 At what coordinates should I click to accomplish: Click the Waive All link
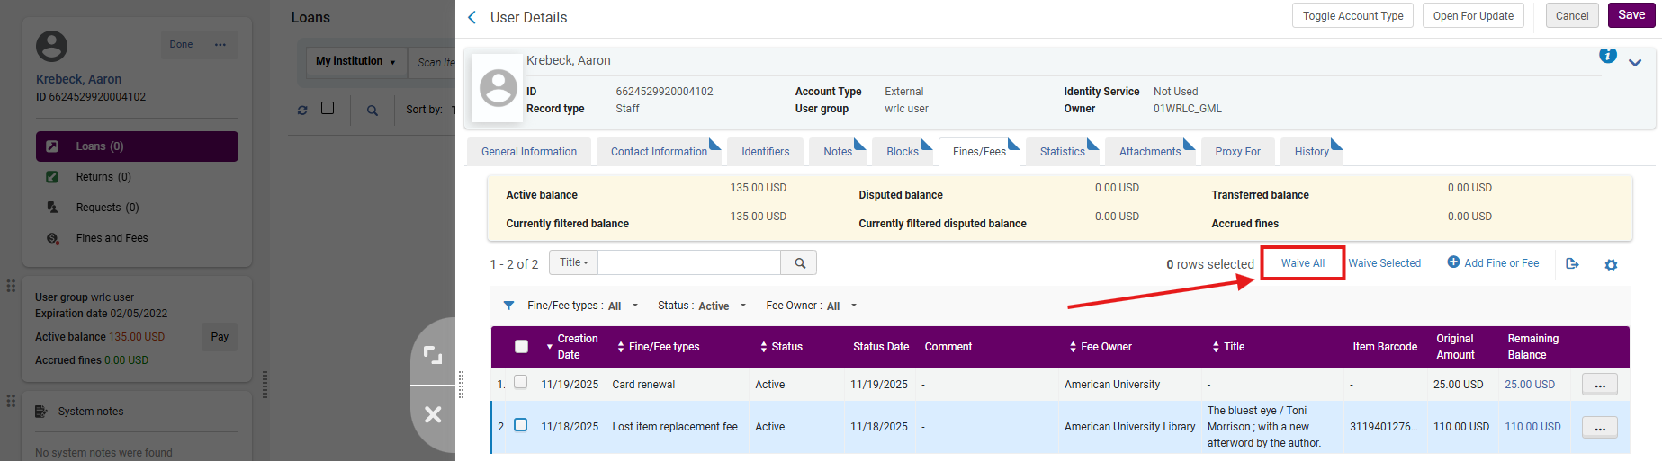1302,263
